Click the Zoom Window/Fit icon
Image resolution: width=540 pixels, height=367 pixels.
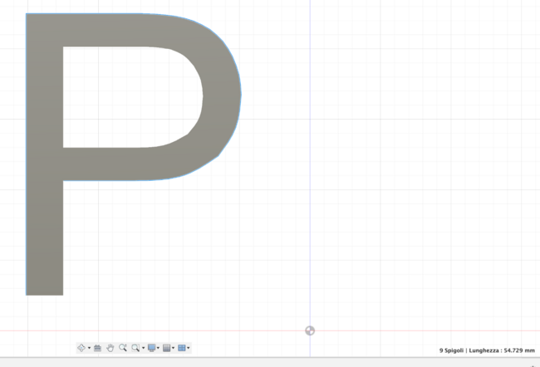[x=135, y=348]
